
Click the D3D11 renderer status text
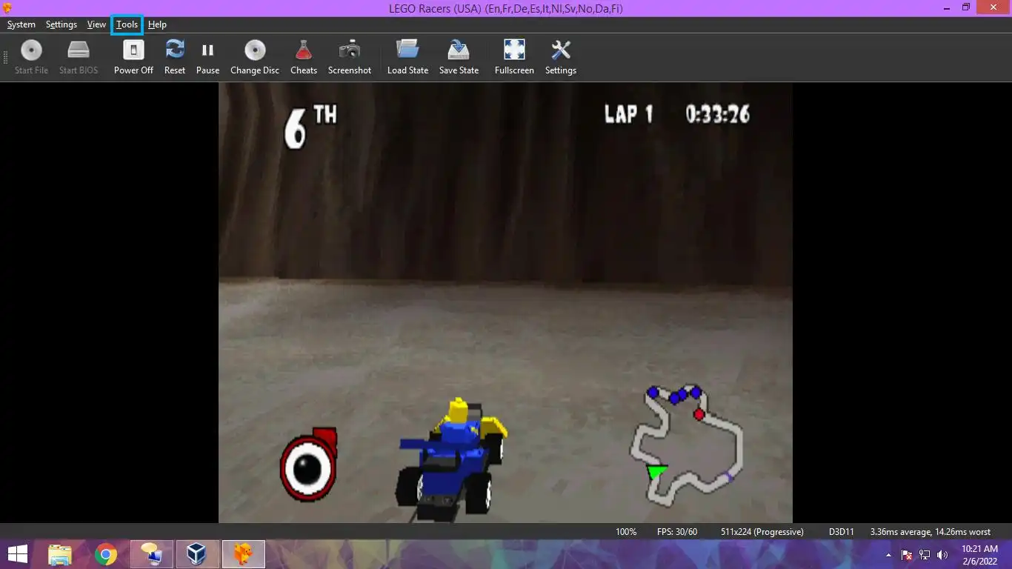tap(842, 532)
